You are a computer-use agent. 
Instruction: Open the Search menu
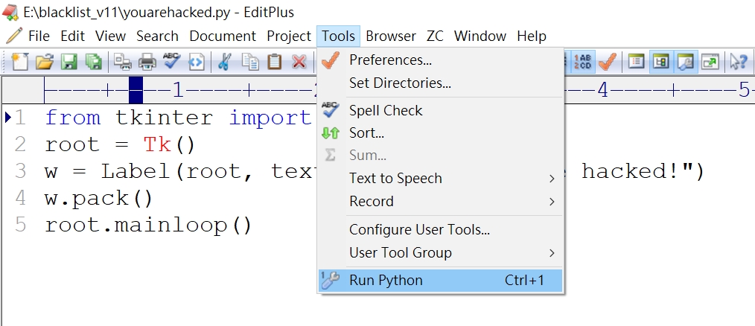(x=157, y=36)
